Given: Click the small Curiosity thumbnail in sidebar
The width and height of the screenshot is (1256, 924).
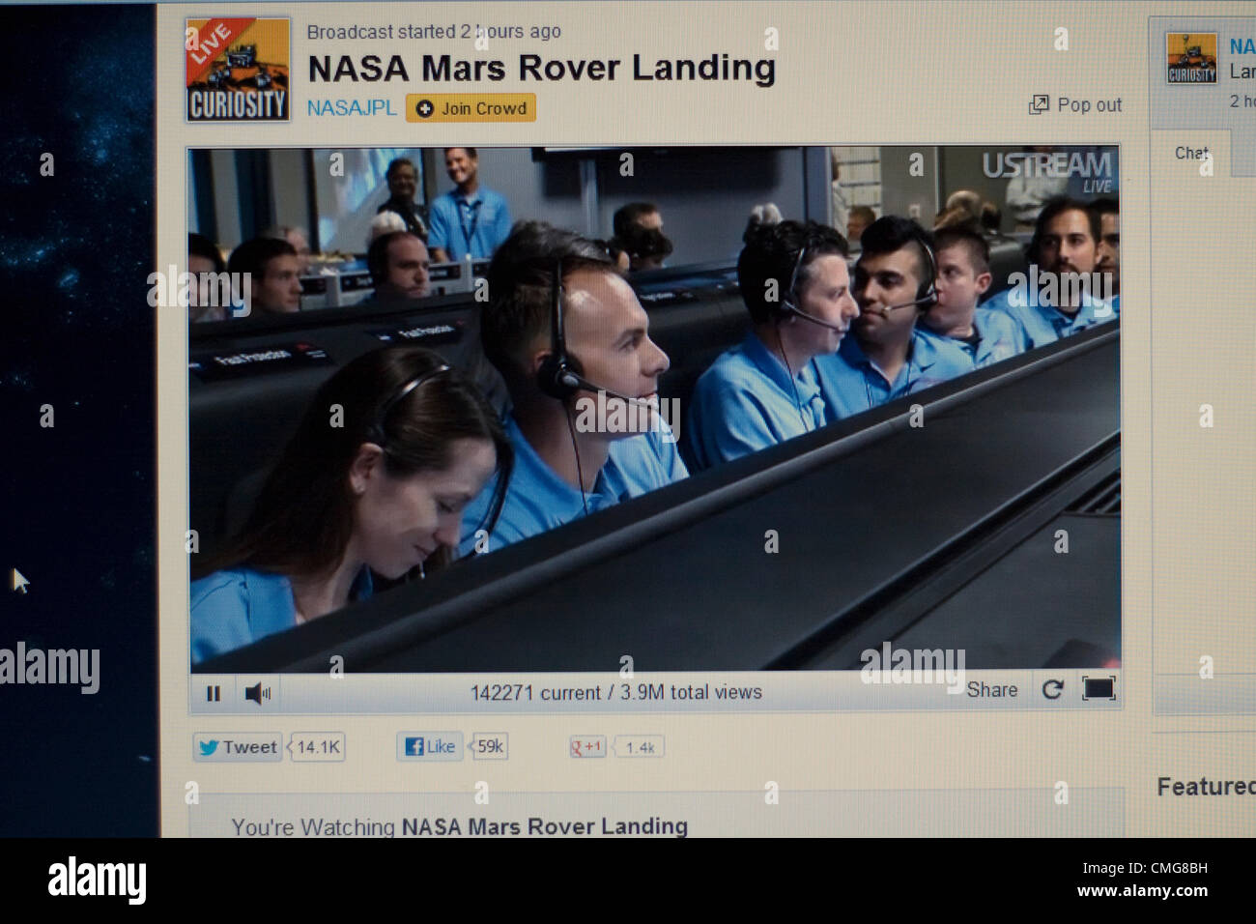Looking at the screenshot, I should pyautogui.click(x=1191, y=58).
